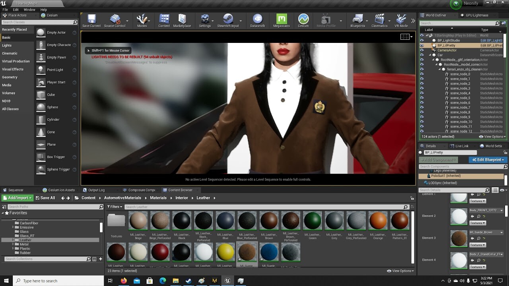
Task: Open the Blueprints toolbar menu
Action: pyautogui.click(x=357, y=19)
